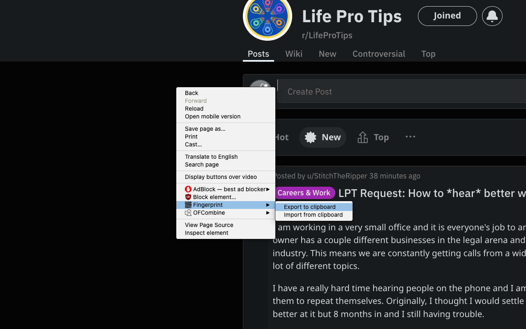Choose Inspect element from the context menu
The width and height of the screenshot is (526, 329).
pyautogui.click(x=226, y=233)
